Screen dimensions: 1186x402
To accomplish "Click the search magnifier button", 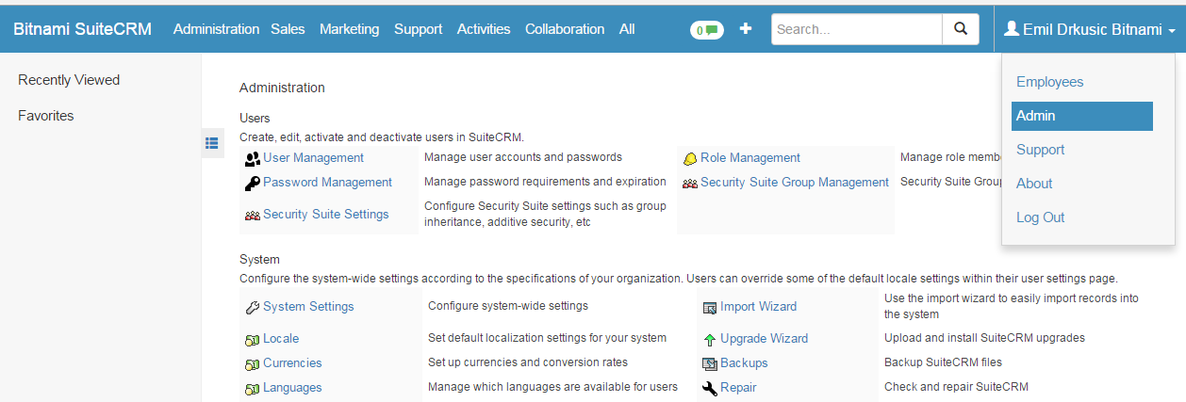I will (x=961, y=29).
